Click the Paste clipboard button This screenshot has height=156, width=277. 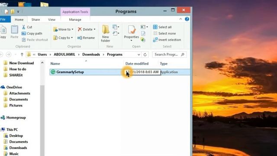(x=14, y=32)
